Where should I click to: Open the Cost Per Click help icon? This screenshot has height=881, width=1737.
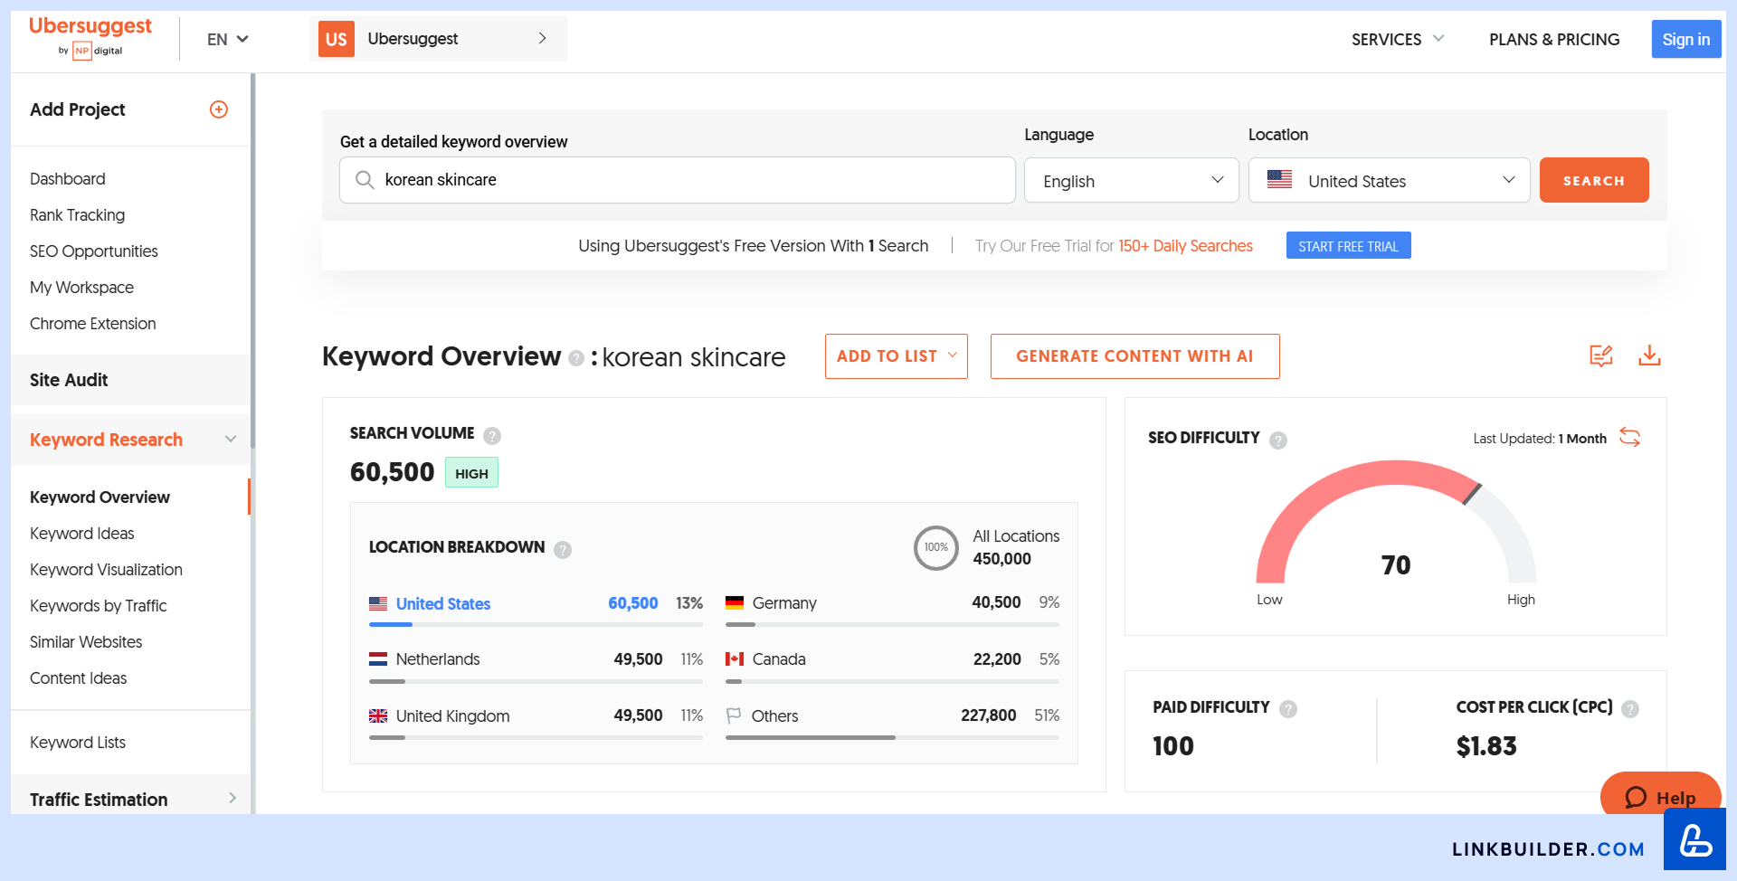pos(1630,709)
